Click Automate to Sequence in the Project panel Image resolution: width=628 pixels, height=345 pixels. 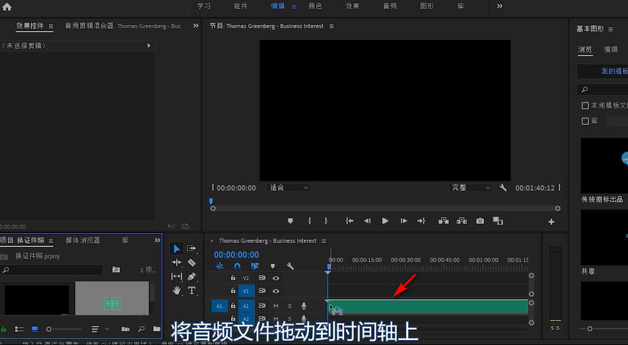click(x=126, y=329)
